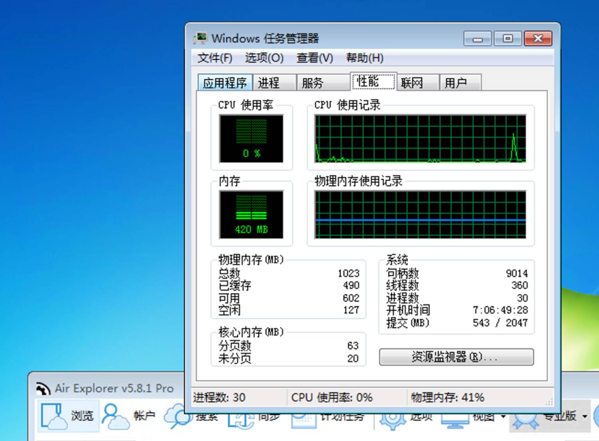Click the Windows 任务管理器 title text
This screenshot has width=599, height=441.
pyautogui.click(x=265, y=38)
